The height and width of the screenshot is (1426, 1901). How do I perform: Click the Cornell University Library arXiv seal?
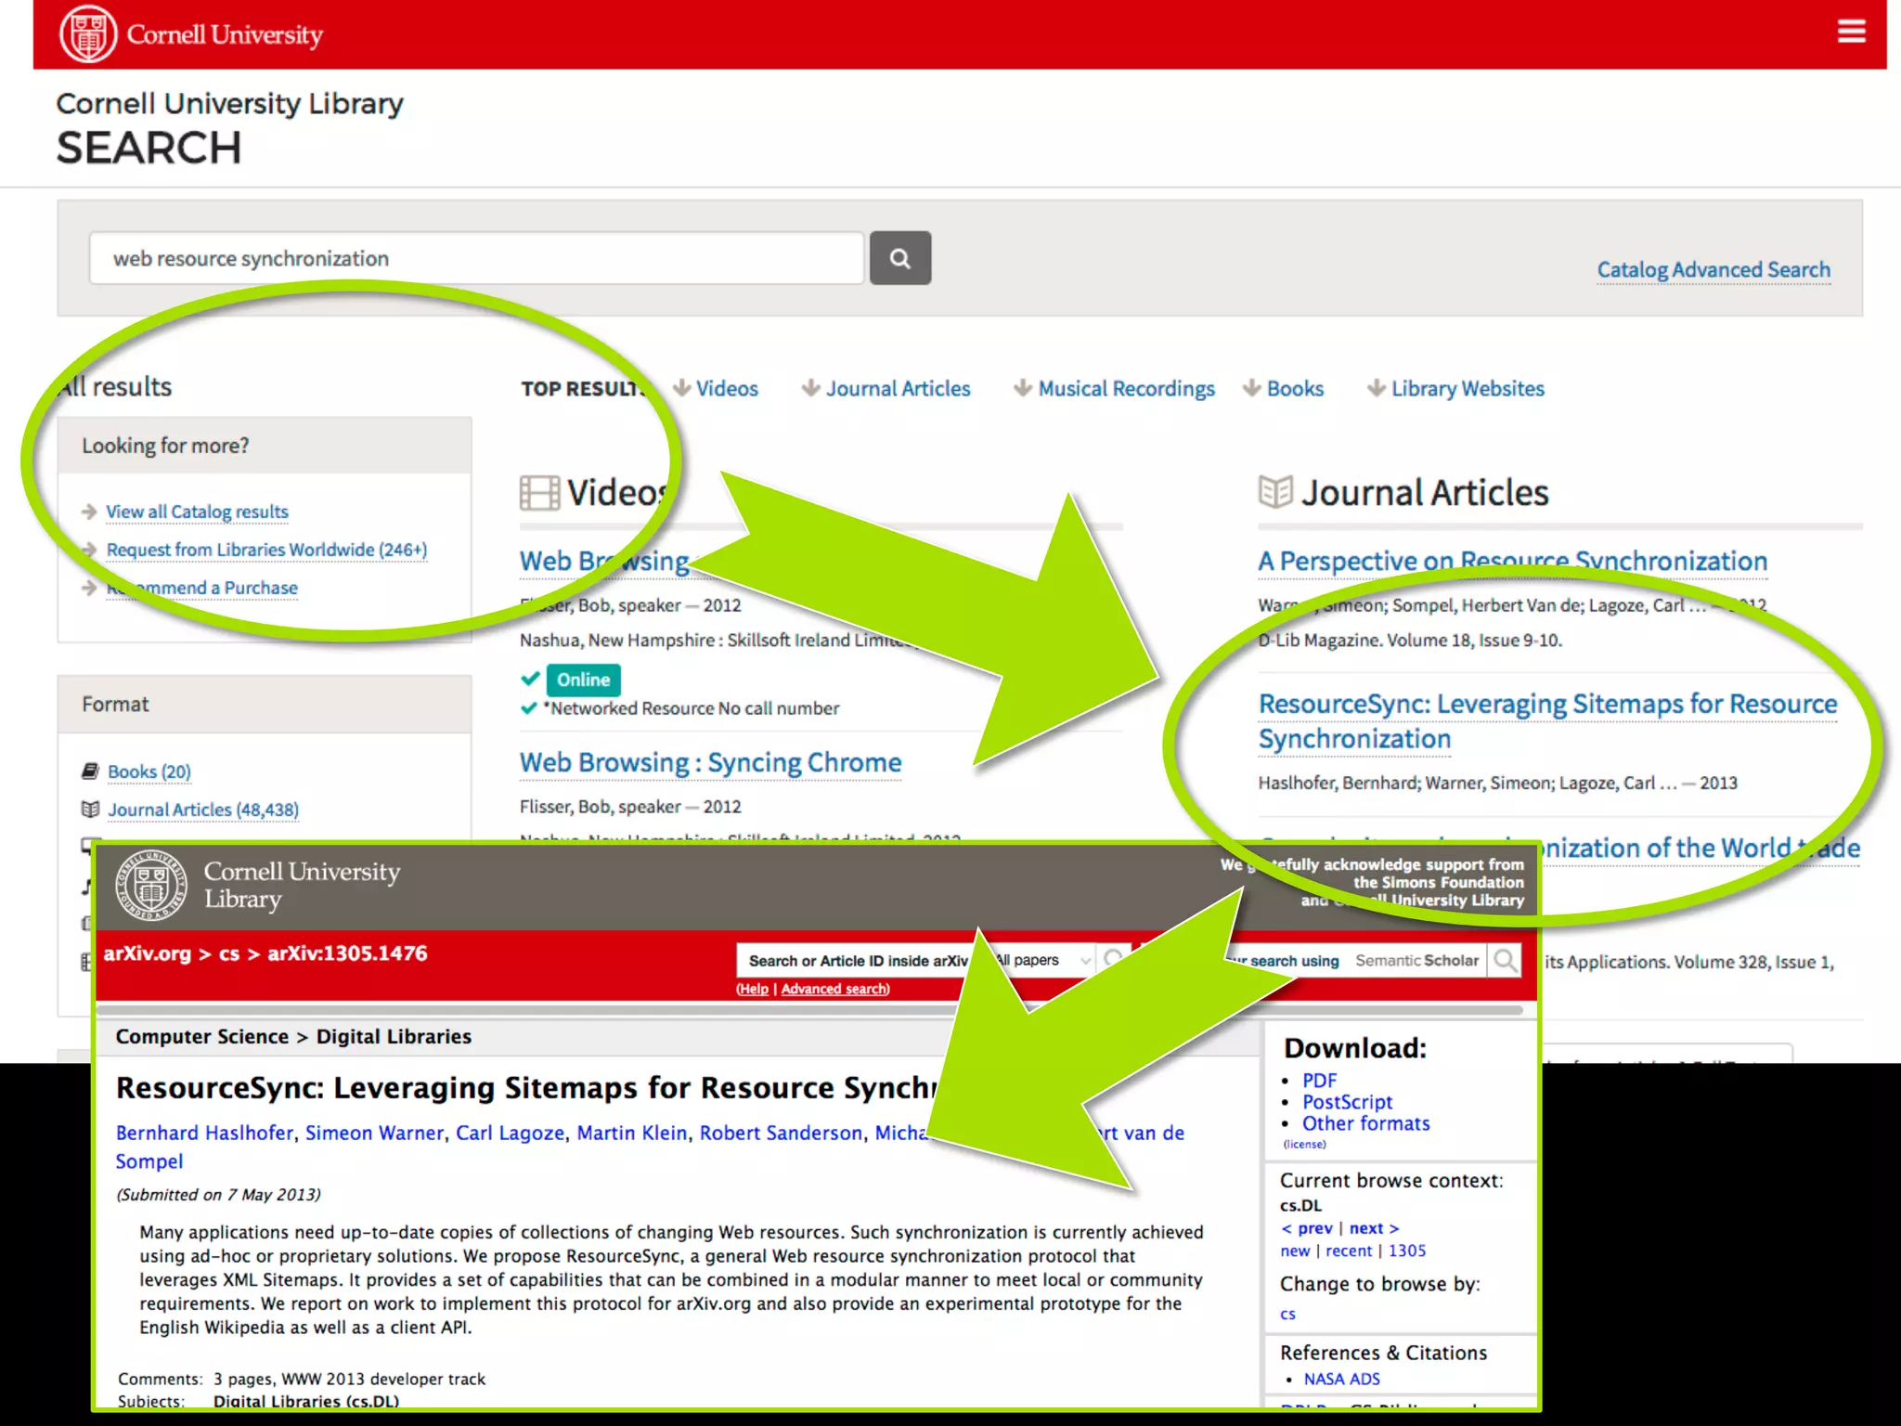(x=150, y=885)
